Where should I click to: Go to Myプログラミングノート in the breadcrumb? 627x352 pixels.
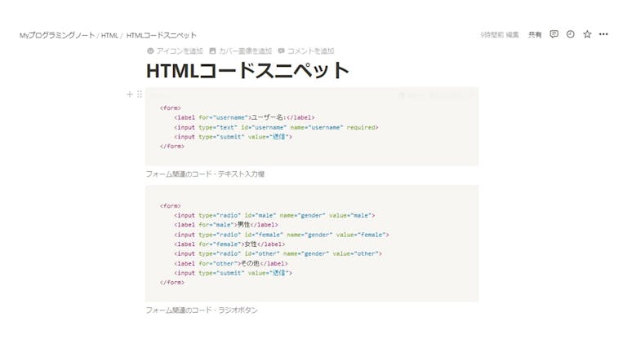(x=57, y=35)
